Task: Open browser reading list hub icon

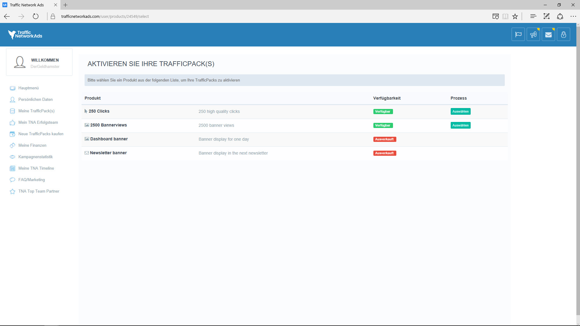Action: click(x=533, y=16)
